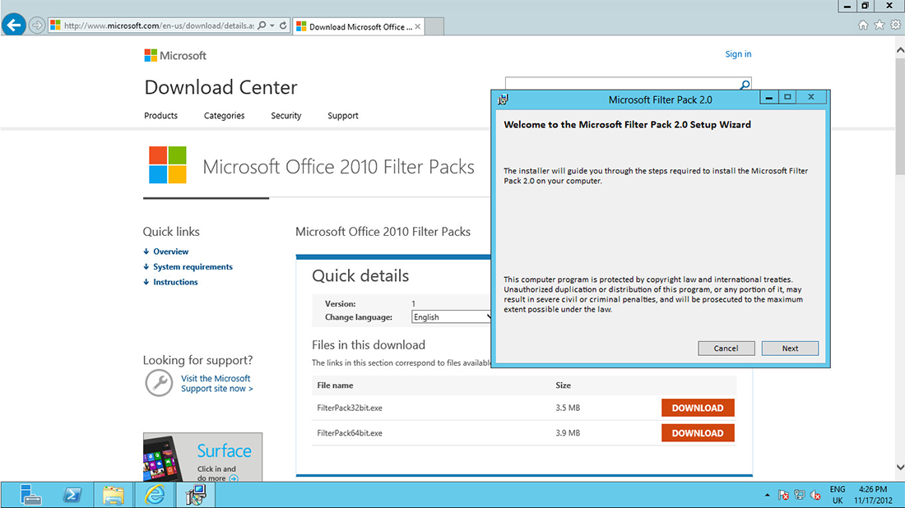Screen dimensions: 905x508
Task: Click the page scrollbar down arrow
Action: 900,467
